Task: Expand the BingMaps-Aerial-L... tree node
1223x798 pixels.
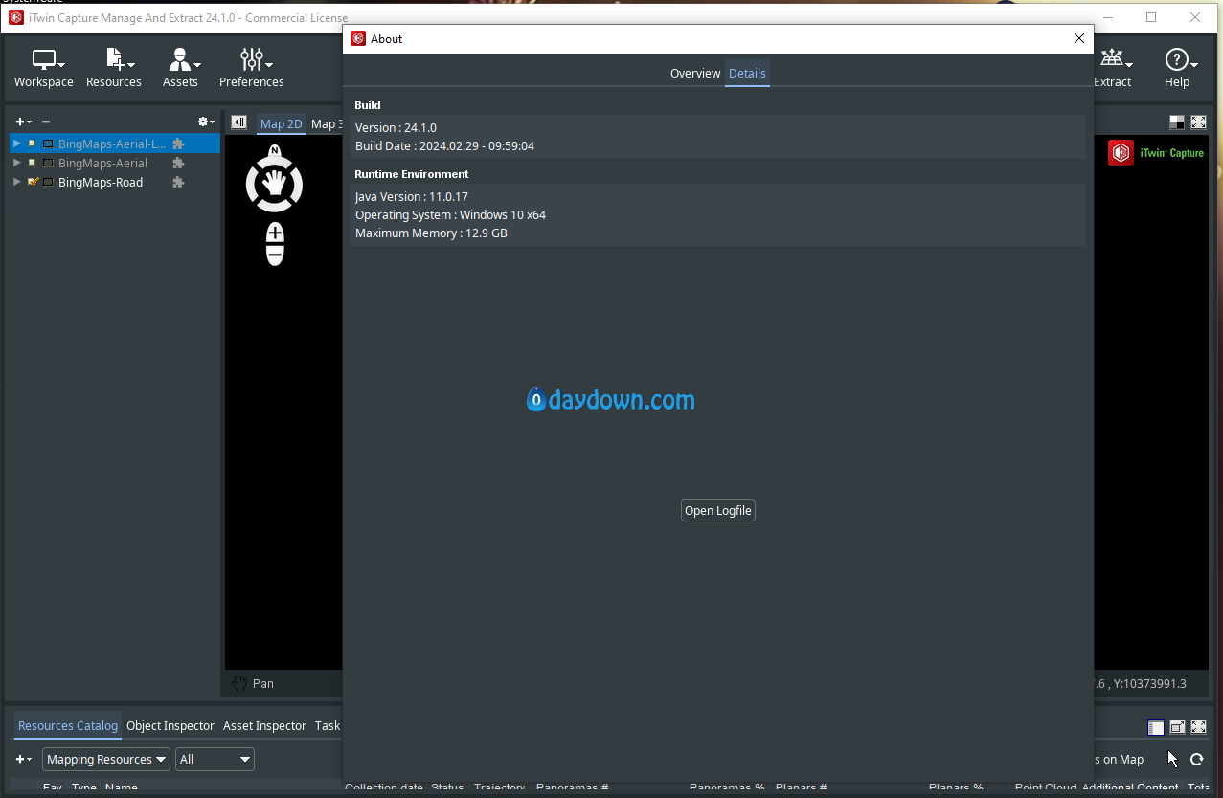Action: [16, 144]
